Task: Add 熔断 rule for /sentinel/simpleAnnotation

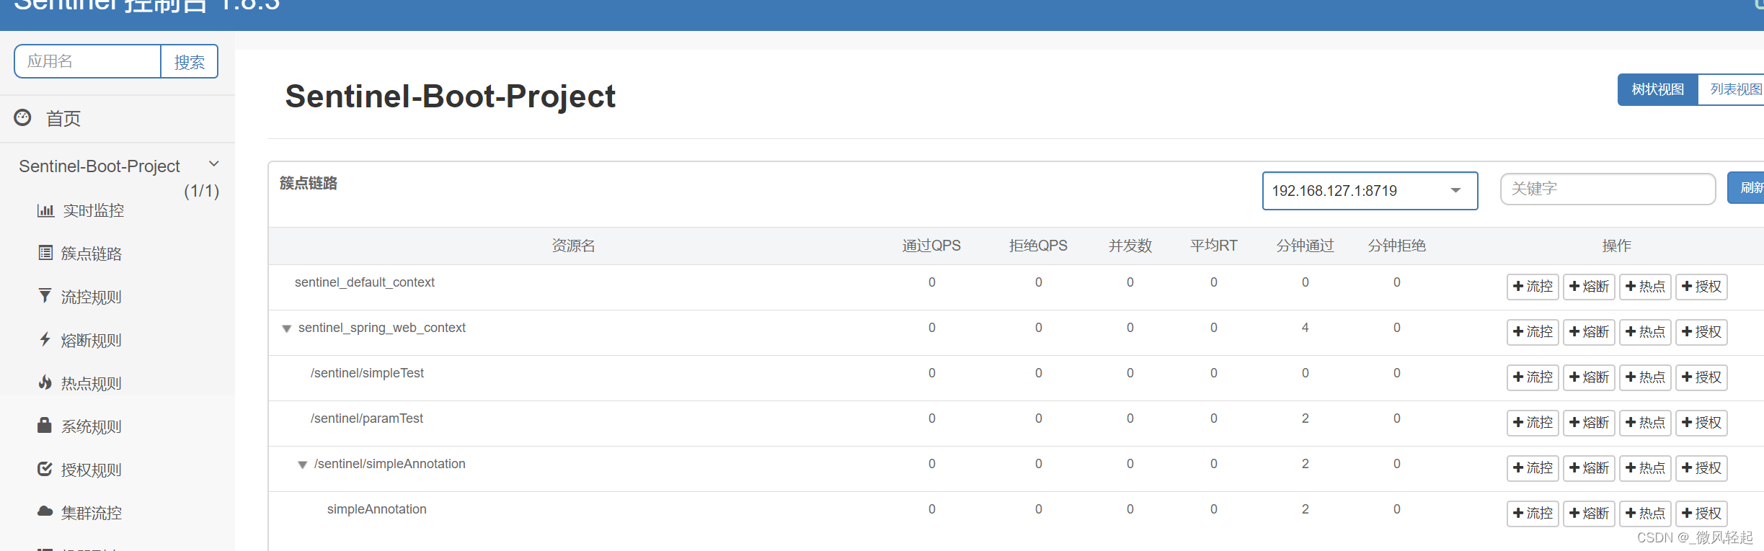Action: click(1589, 468)
